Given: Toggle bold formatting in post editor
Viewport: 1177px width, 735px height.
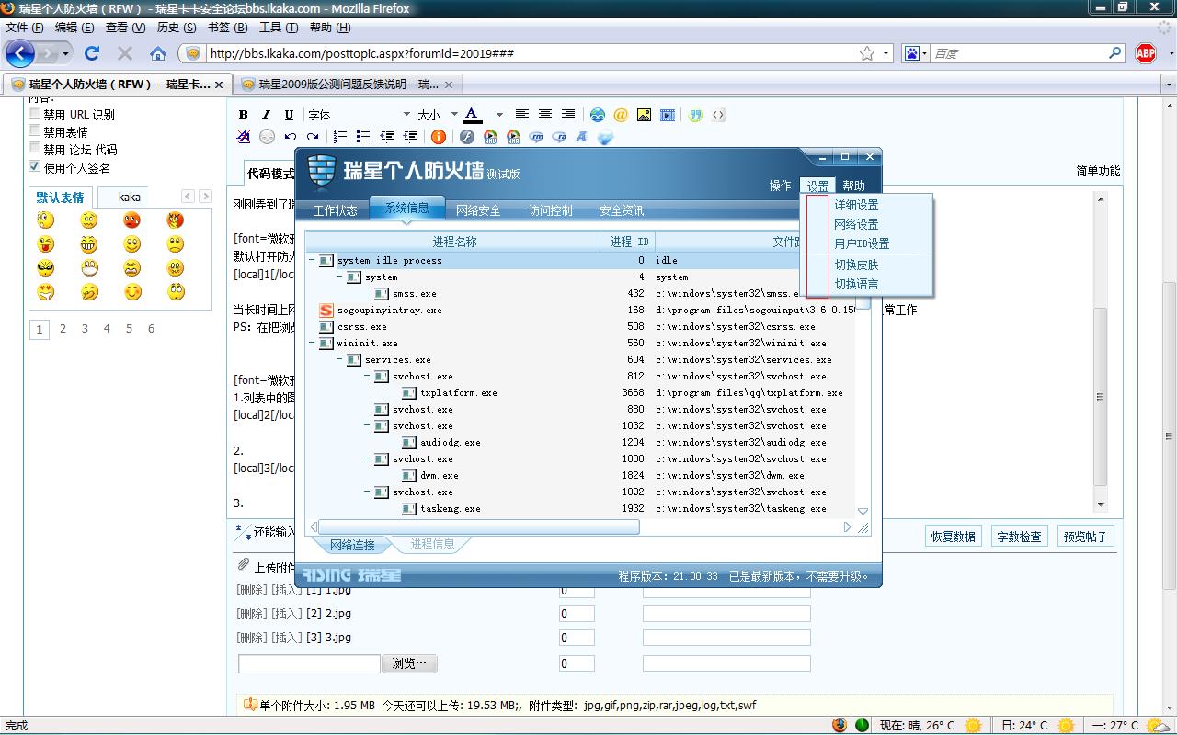Looking at the screenshot, I should [x=243, y=115].
